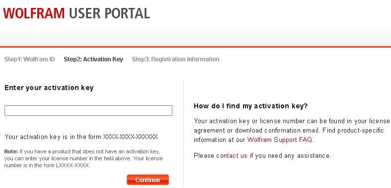Jump to Step3: Registration Information
391x188 pixels.
pyautogui.click(x=175, y=59)
